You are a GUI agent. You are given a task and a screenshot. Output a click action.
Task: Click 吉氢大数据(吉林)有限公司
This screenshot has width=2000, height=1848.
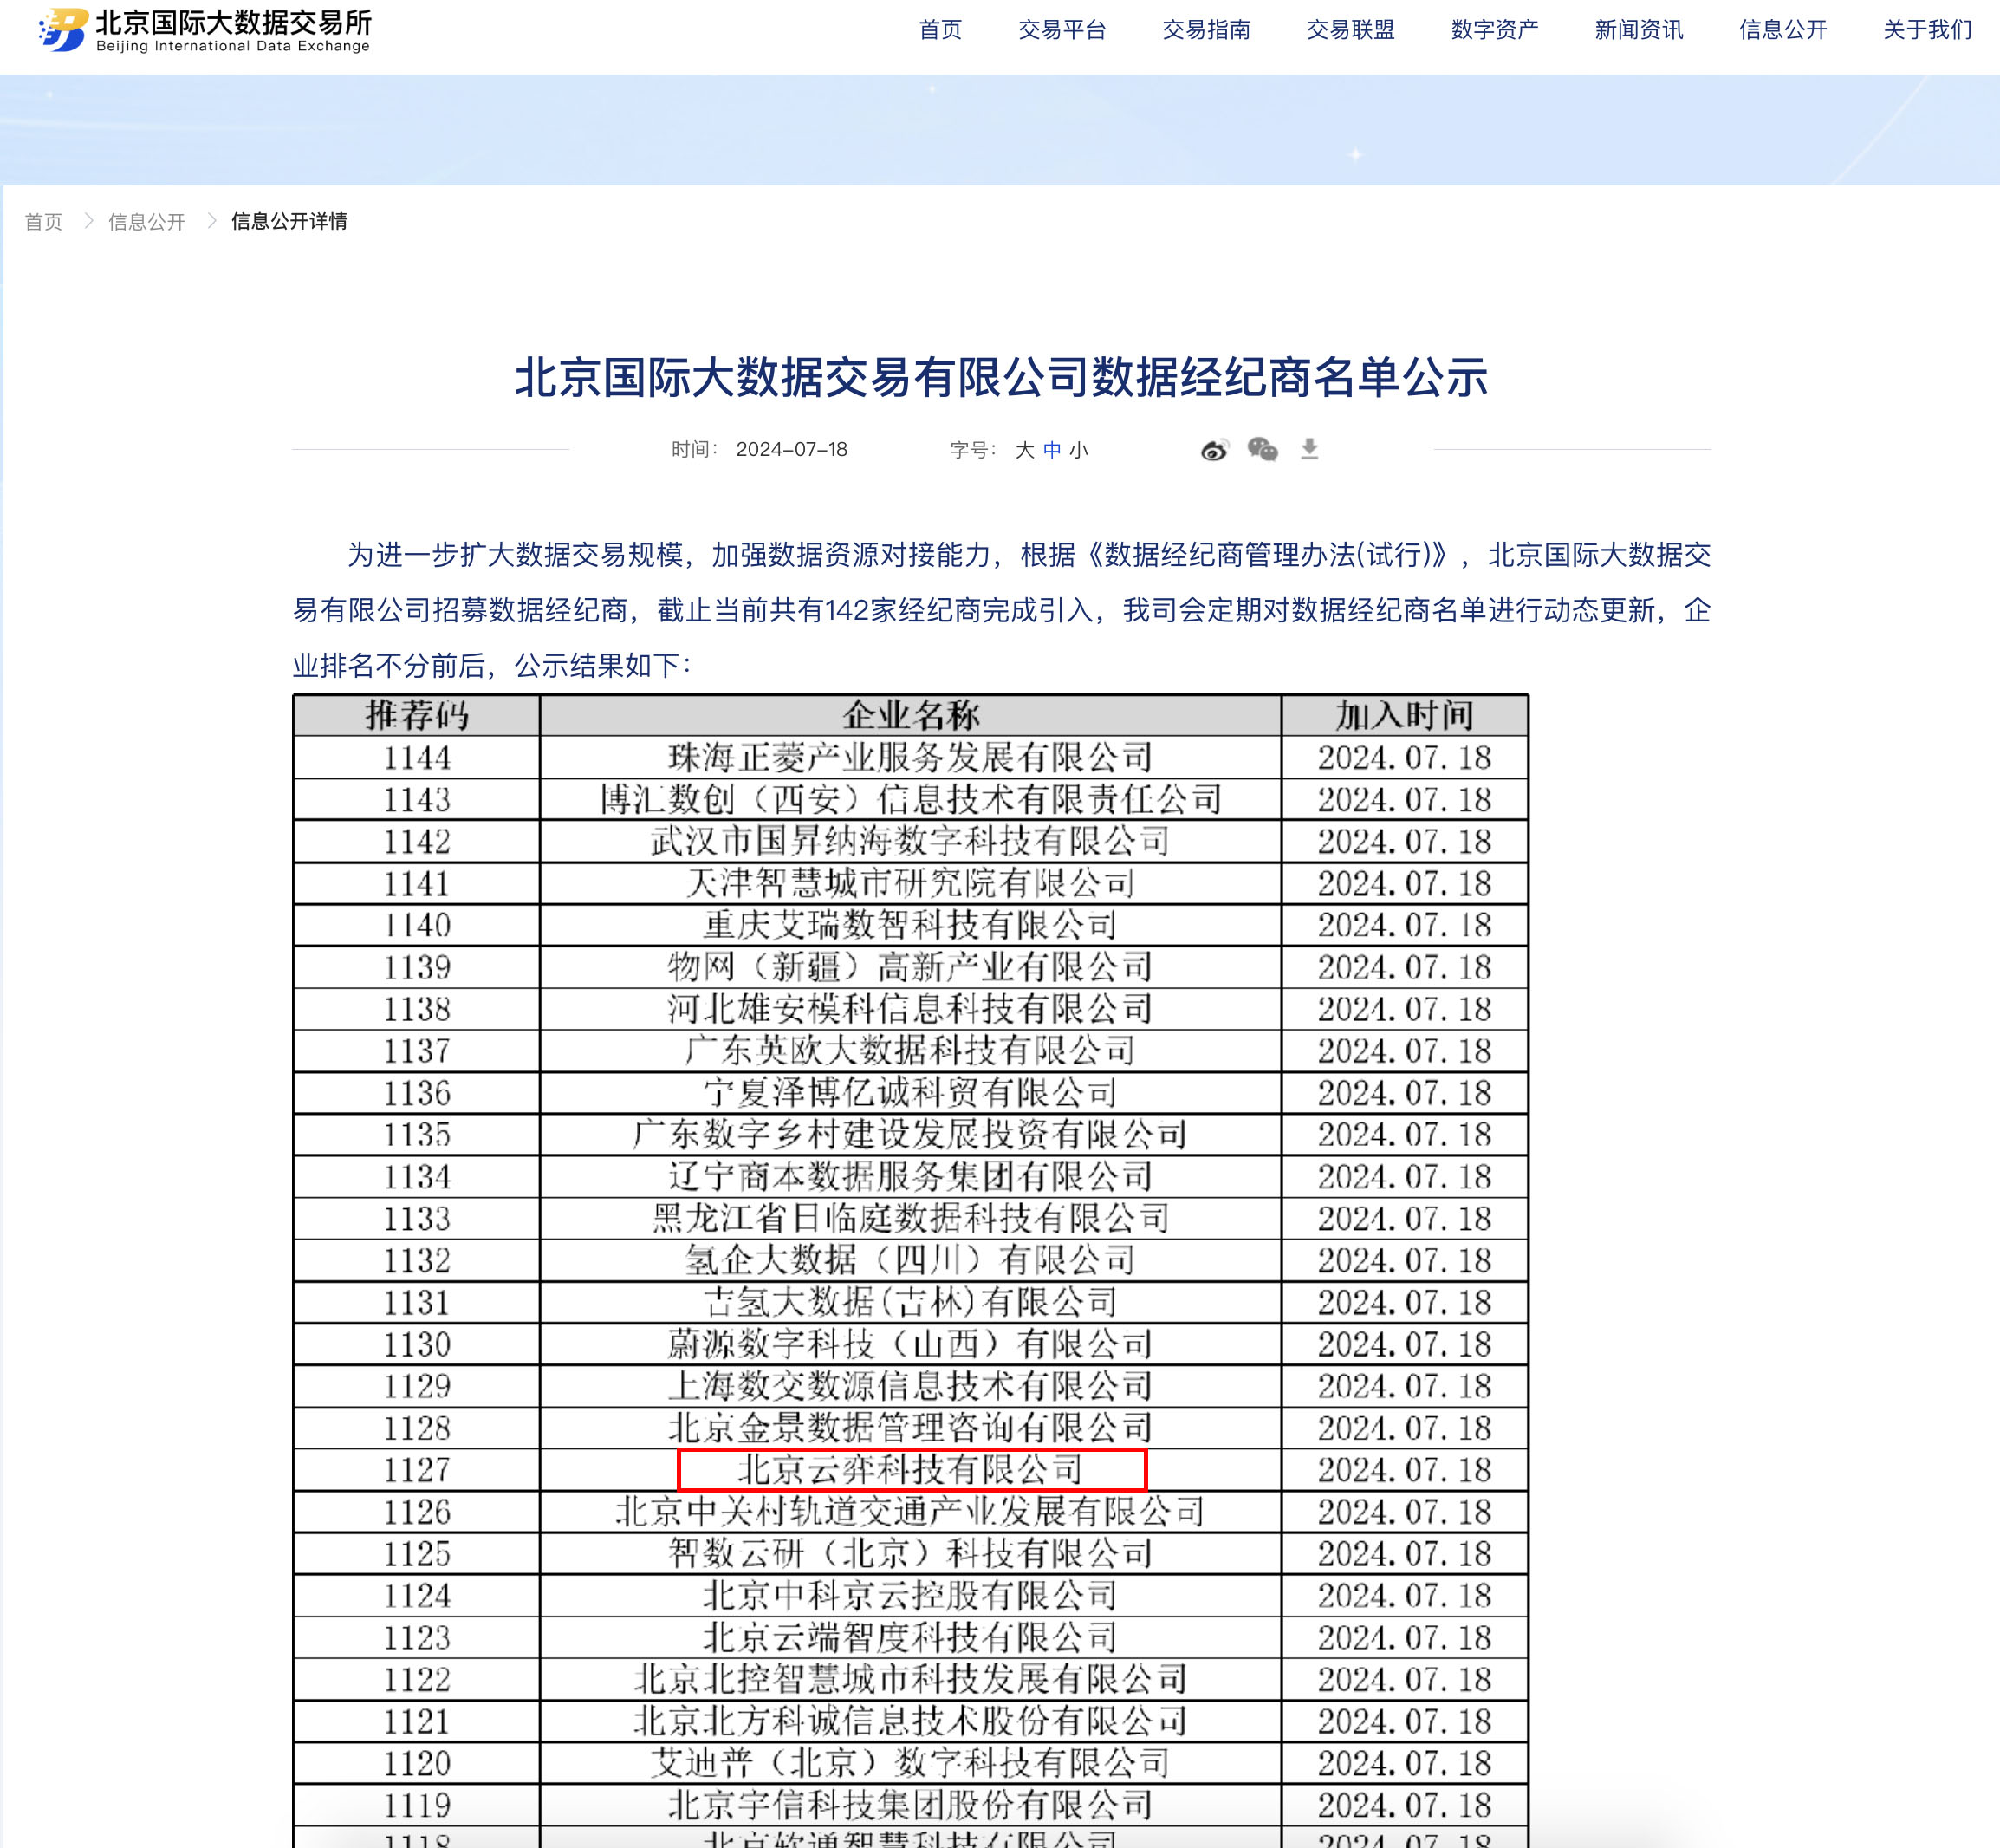(x=911, y=1303)
